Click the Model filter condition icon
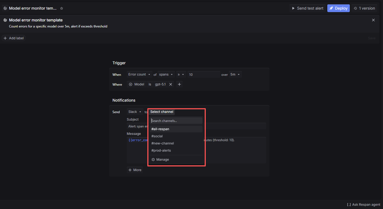The height and width of the screenshot is (209, 383). (130, 84)
